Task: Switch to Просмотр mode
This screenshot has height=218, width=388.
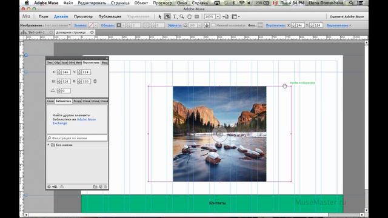Action: point(83,16)
